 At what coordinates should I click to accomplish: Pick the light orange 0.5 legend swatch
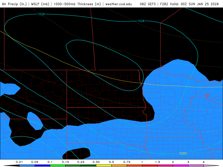tap(119, 166)
